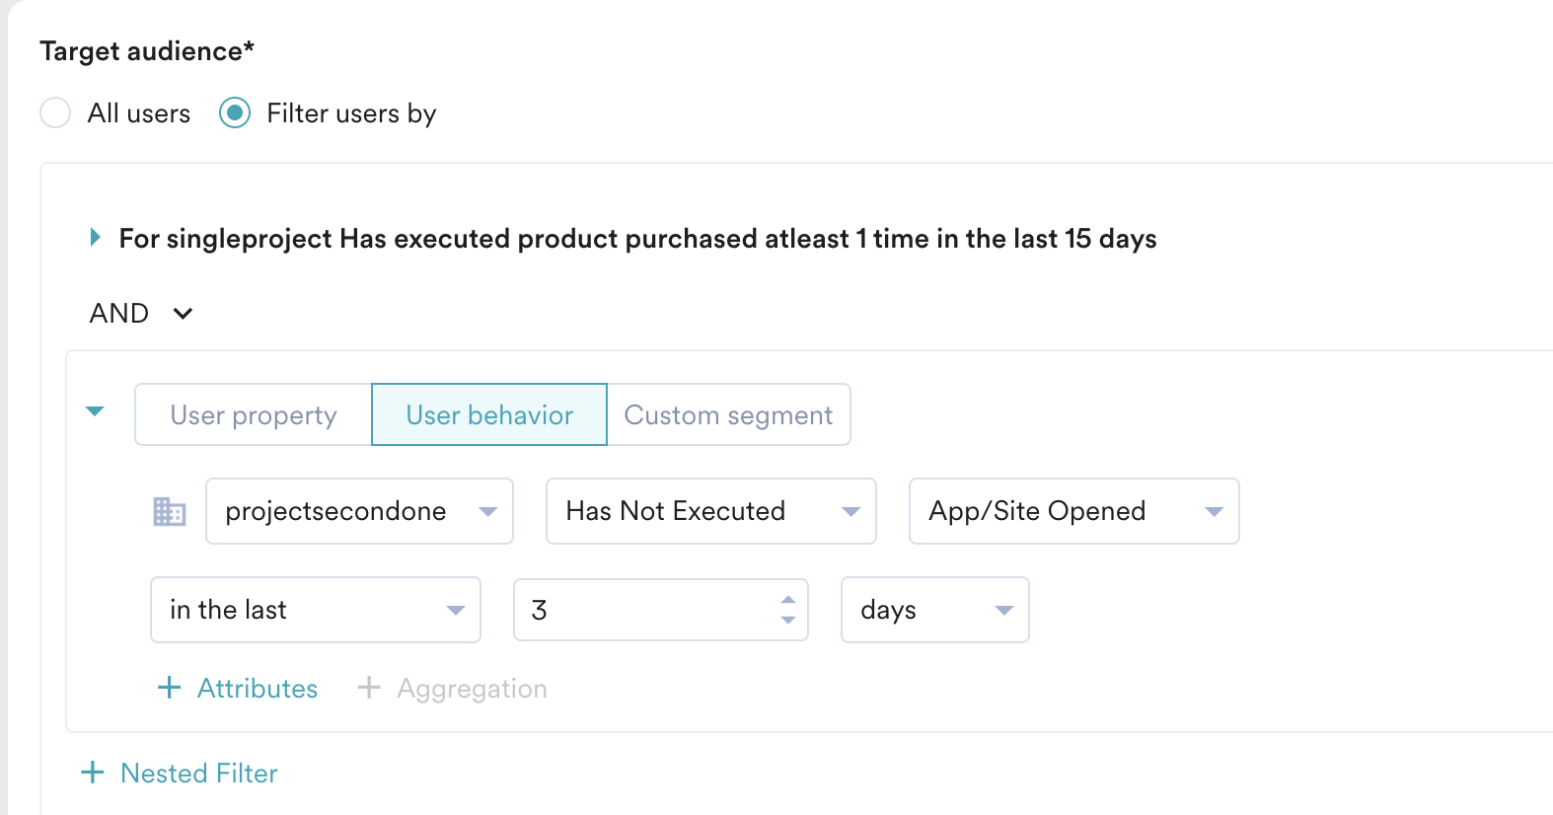Screen dimensions: 1553x815
Task: Select the Filter users by radio button
Action: pyautogui.click(x=235, y=113)
